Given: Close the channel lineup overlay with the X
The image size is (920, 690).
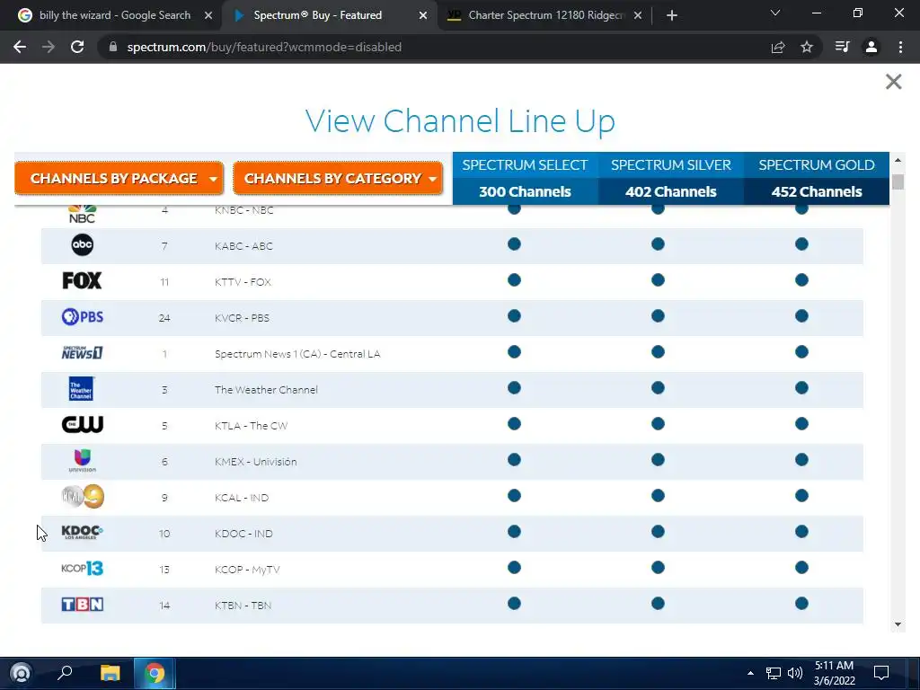Looking at the screenshot, I should [x=893, y=82].
